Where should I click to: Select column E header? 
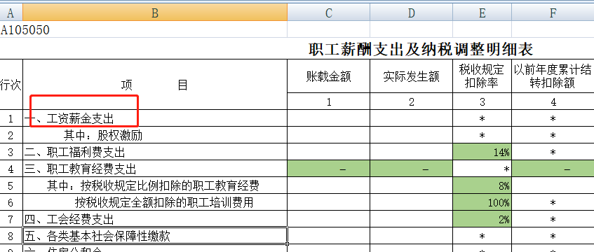tap(482, 13)
